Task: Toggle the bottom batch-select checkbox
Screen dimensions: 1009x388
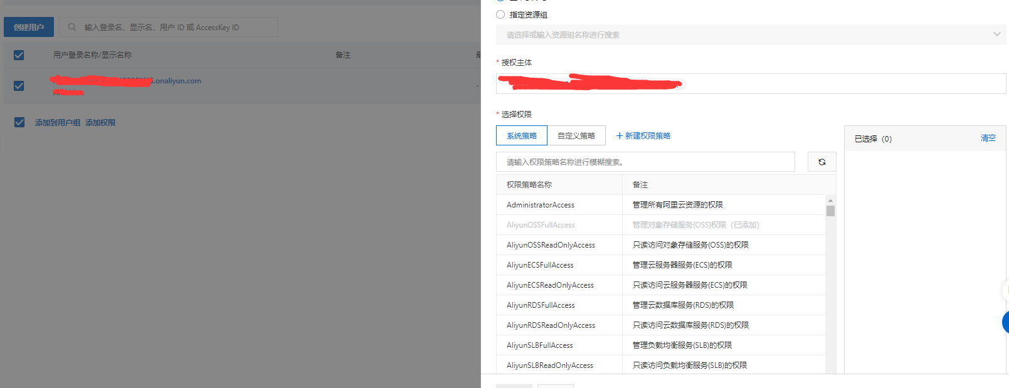Action: click(19, 122)
